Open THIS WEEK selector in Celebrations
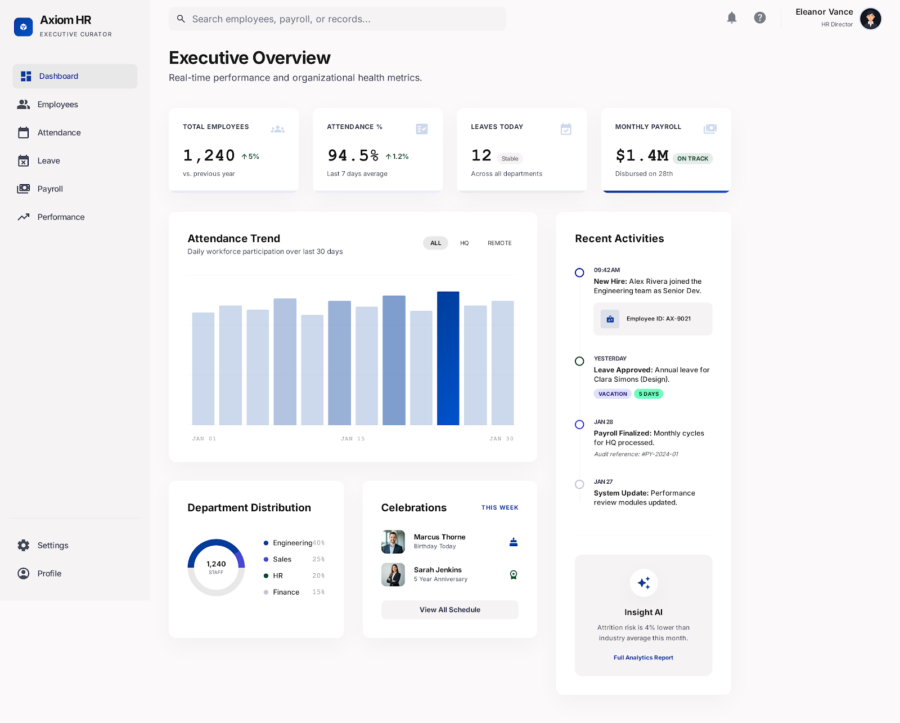The height and width of the screenshot is (723, 900). click(x=499, y=507)
